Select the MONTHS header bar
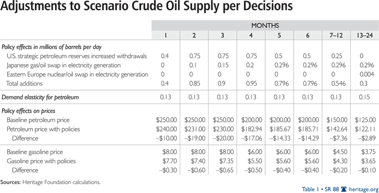Screen dimensions: 379x193 point(265,26)
